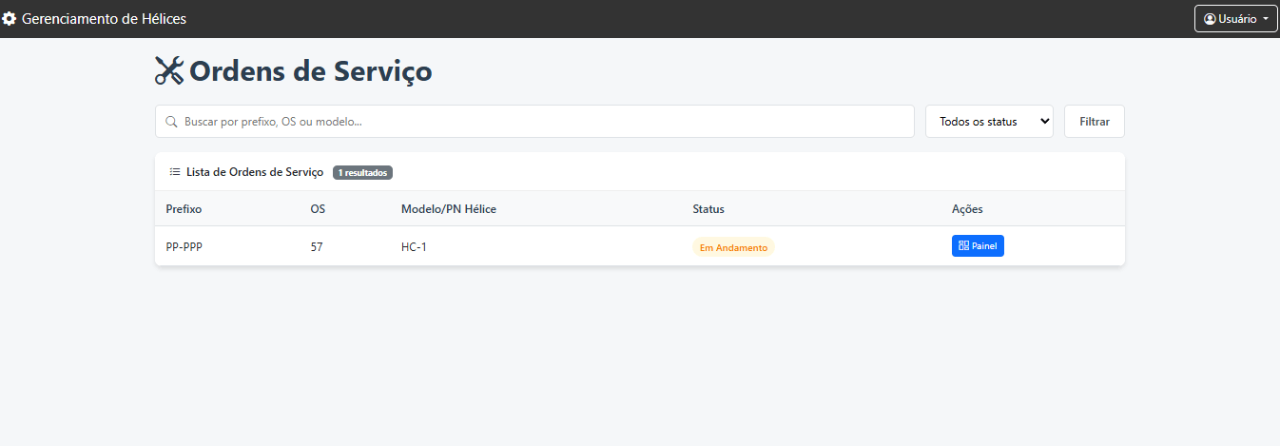The image size is (1280, 446).
Task: Click the user avatar icon in Usuário button
Action: point(1210,19)
